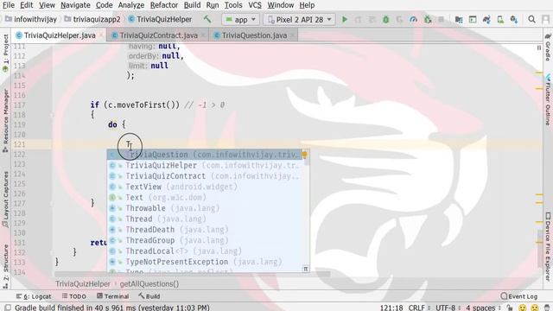Open the Gradle side panel

point(548,48)
